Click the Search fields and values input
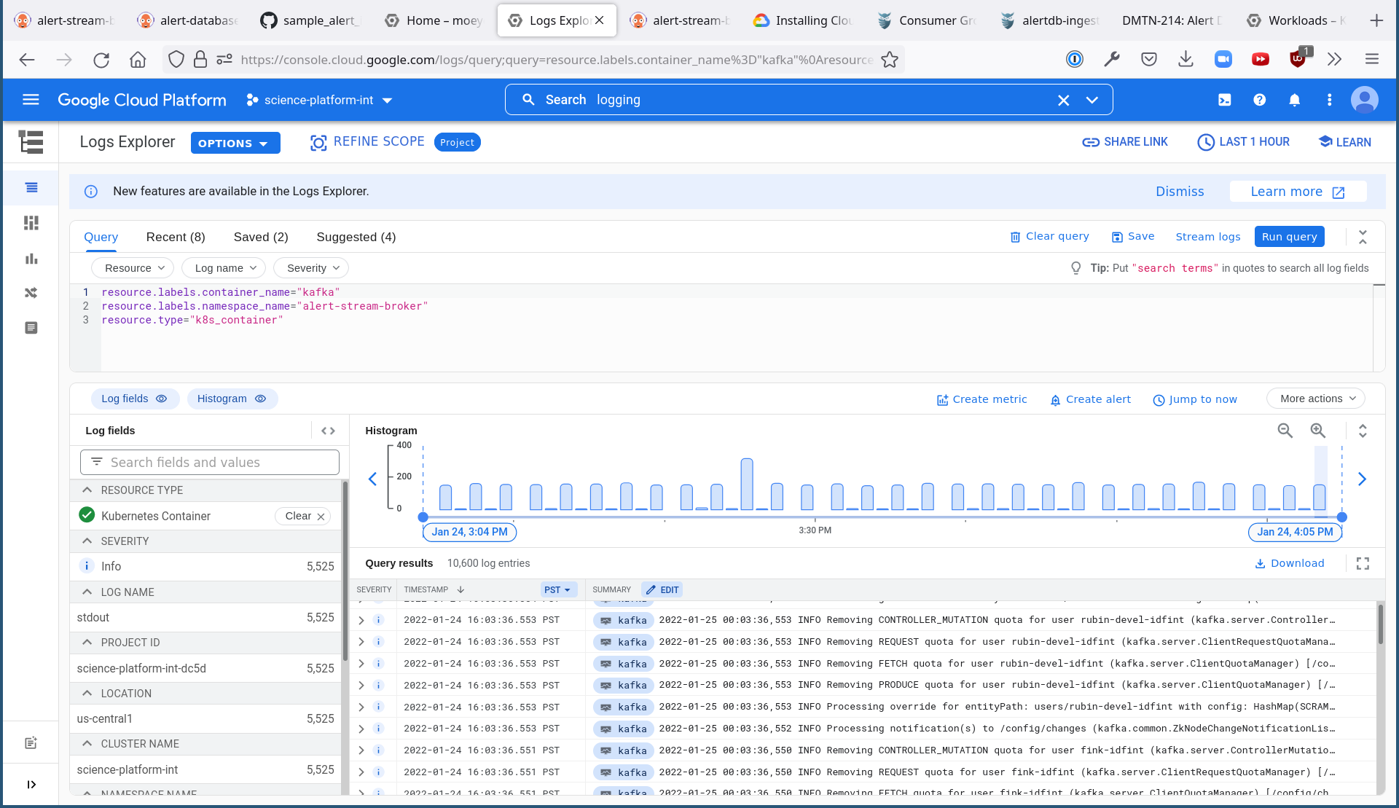 pos(210,462)
